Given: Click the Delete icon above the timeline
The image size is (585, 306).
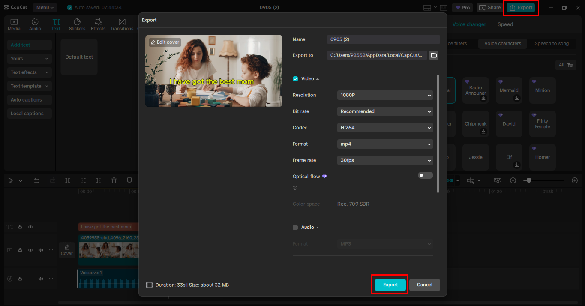Looking at the screenshot, I should pyautogui.click(x=114, y=180).
